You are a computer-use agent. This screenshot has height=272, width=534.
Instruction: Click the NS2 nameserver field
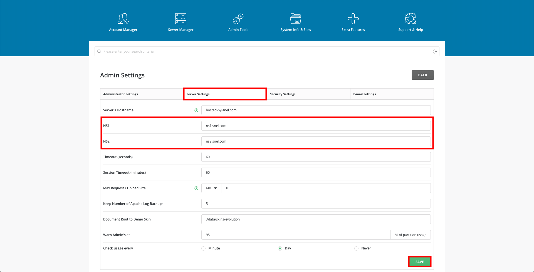tap(316, 141)
